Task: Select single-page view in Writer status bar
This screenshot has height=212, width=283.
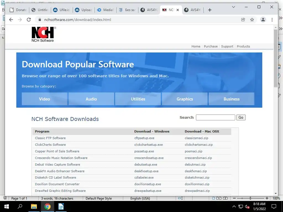Action: [214, 198]
